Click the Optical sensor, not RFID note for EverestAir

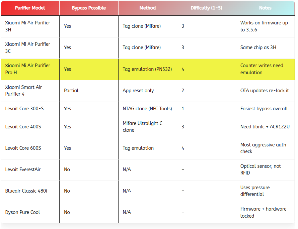pyautogui.click(x=261, y=169)
